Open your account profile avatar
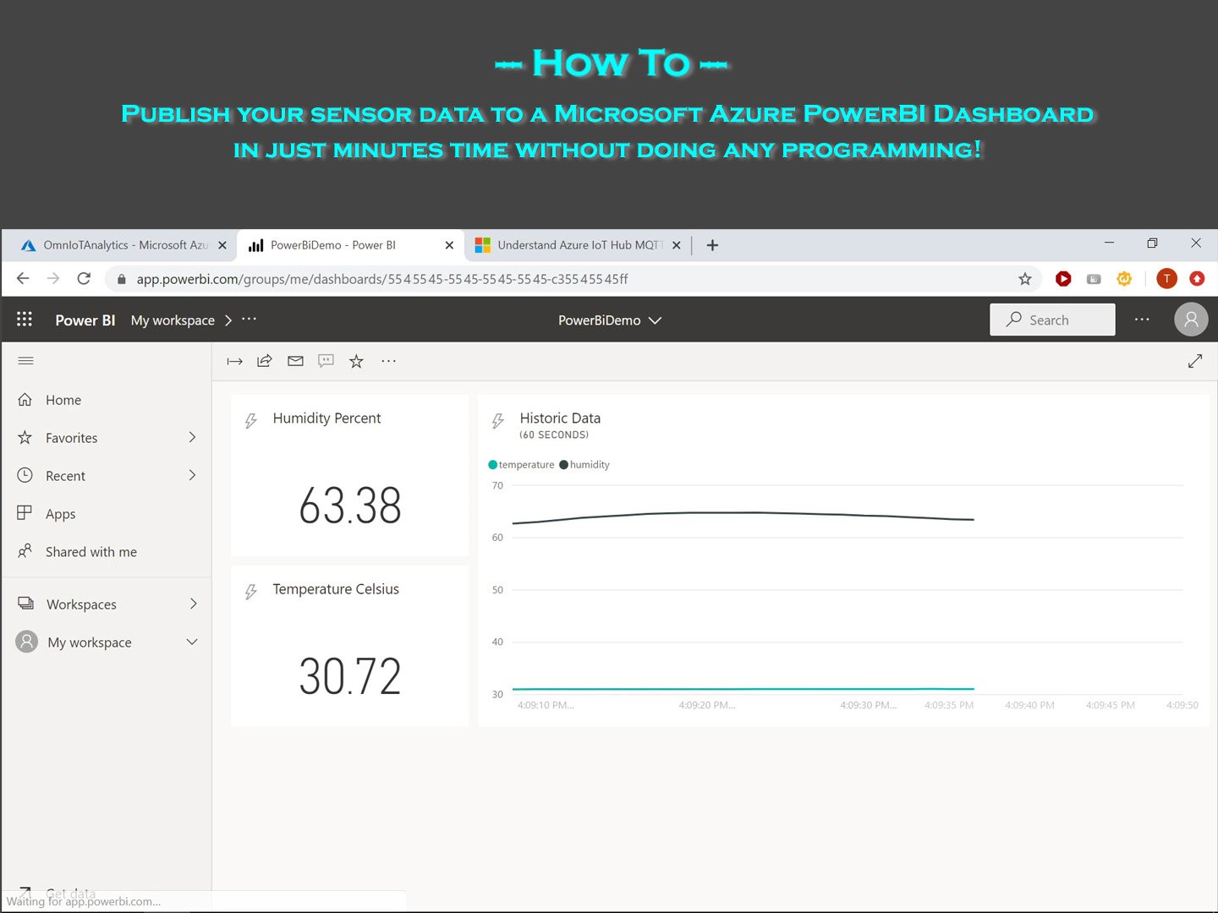 (x=1191, y=319)
